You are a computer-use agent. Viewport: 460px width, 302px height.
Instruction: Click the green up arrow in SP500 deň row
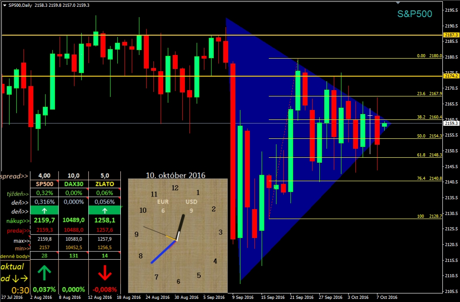[44, 210]
